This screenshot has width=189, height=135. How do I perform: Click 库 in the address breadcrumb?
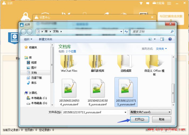coord(46,32)
